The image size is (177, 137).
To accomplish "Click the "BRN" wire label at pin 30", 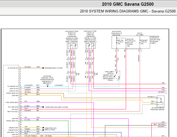I will point(26,134).
